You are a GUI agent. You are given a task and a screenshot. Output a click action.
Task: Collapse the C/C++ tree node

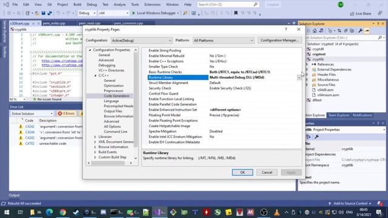[95, 75]
